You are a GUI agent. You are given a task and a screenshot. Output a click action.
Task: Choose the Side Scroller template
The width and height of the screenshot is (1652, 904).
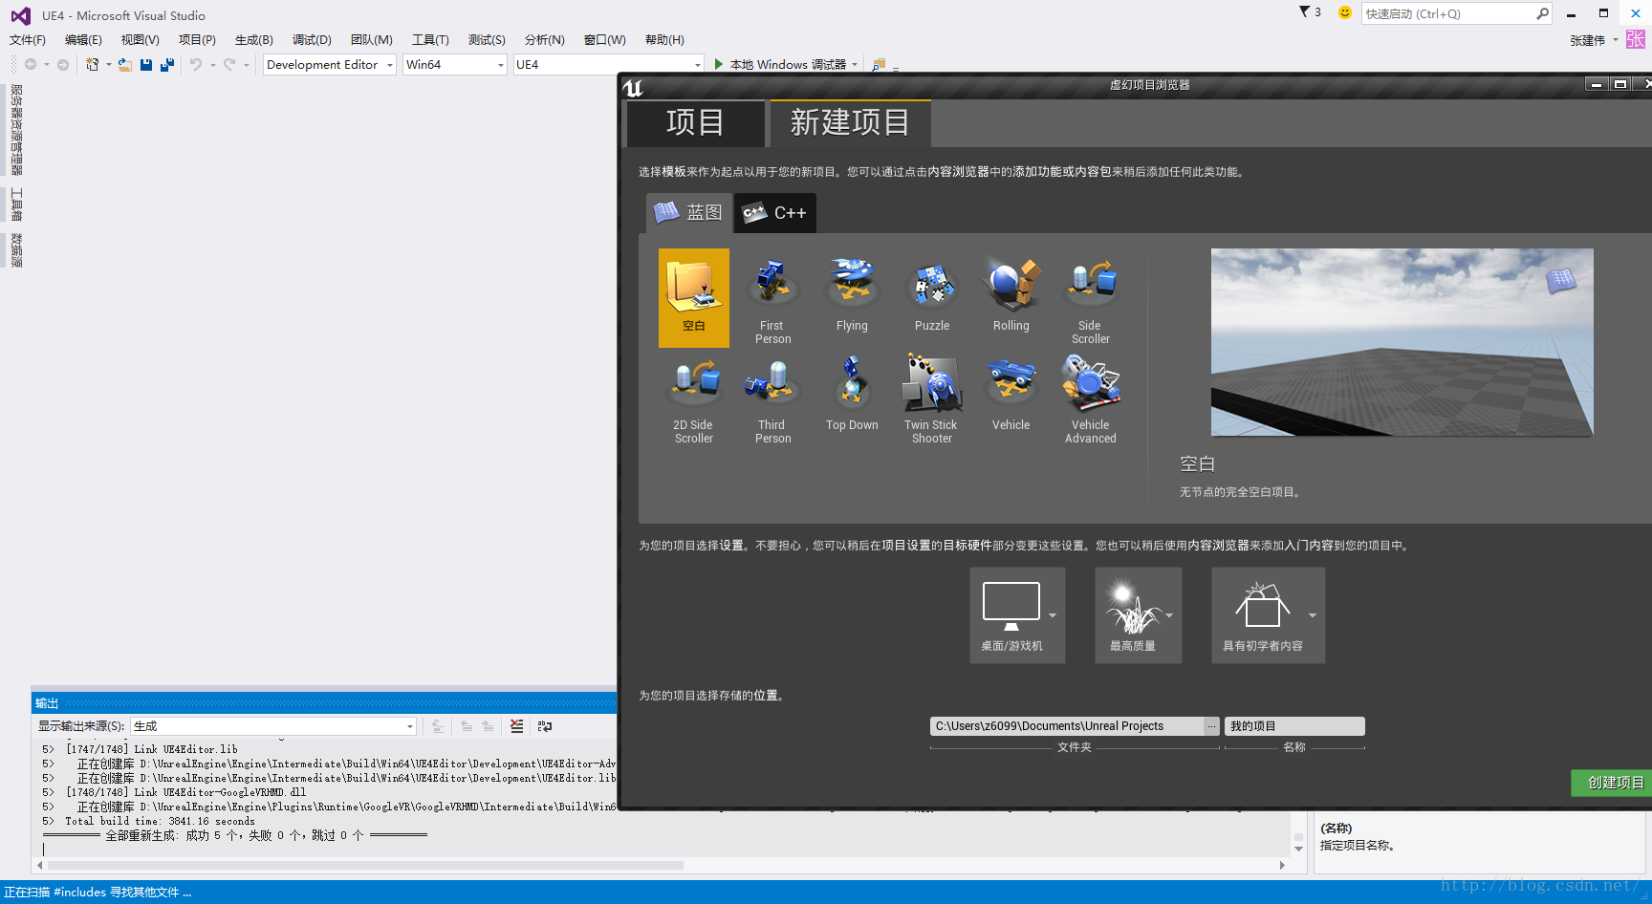1091,299
